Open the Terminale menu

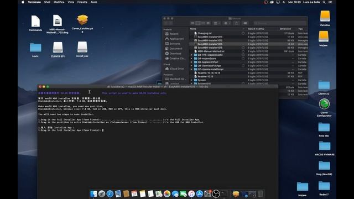(x=34, y=2)
